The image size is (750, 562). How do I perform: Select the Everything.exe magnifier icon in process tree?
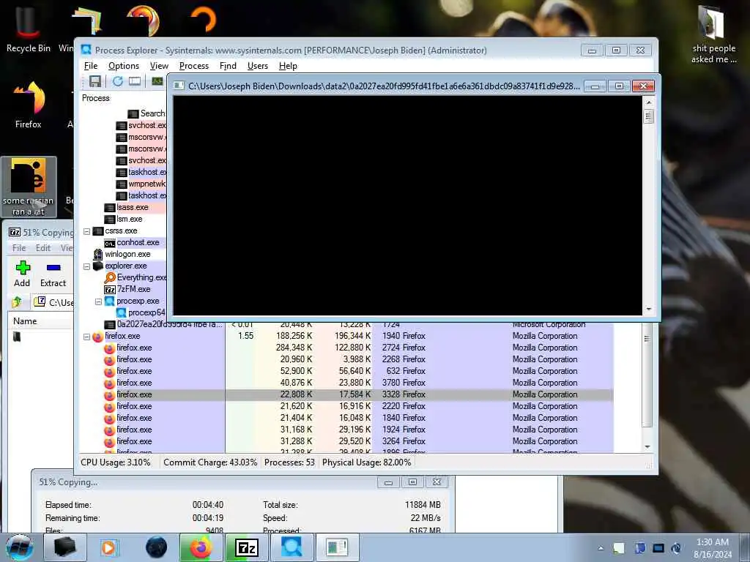click(110, 277)
